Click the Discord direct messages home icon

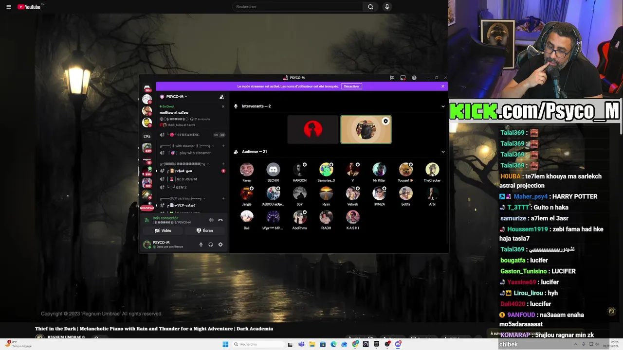pyautogui.click(x=147, y=88)
